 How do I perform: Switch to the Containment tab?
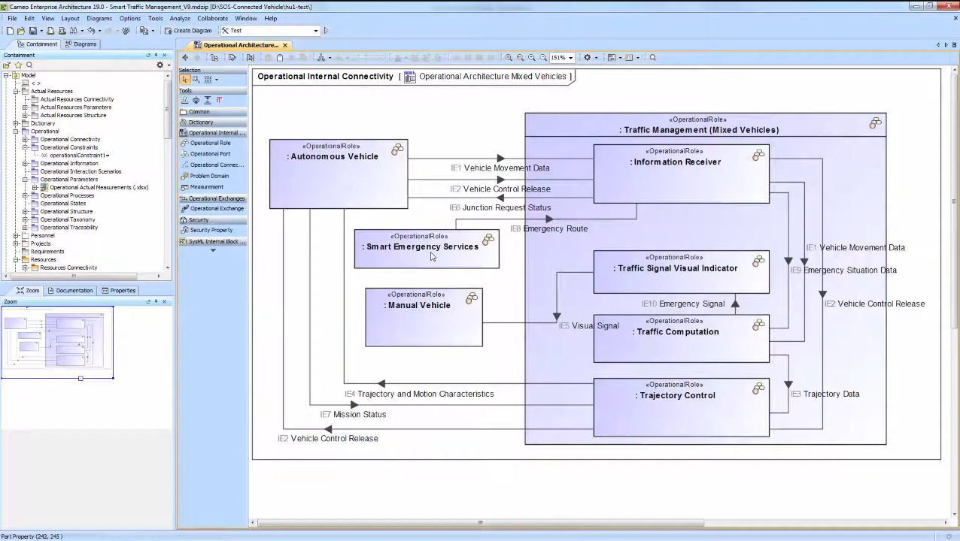38,44
